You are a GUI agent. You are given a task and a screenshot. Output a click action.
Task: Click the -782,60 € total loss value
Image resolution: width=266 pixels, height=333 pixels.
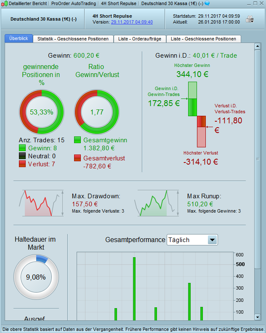coord(97,166)
